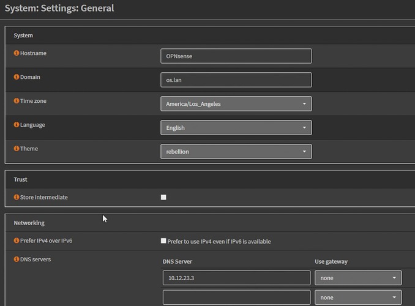The width and height of the screenshot is (415, 306).
Task: Click the Hostname field containing OPNsense
Action: [236, 56]
